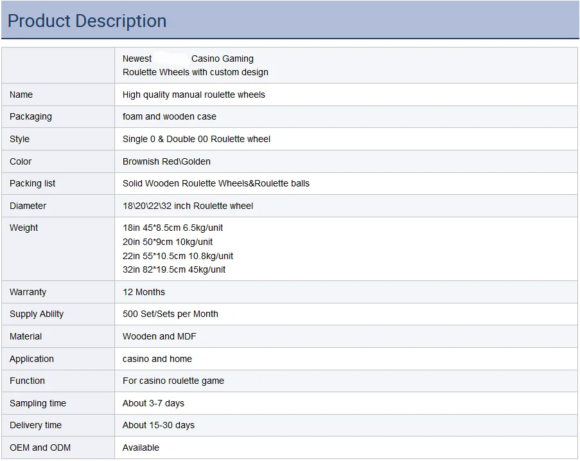Click the Diameter row label
580x461 pixels.
(28, 206)
